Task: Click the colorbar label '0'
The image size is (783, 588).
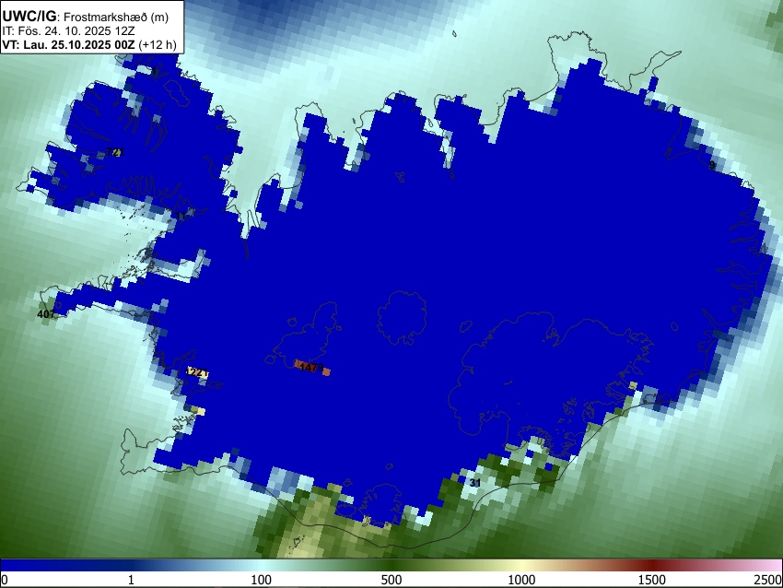Action: (x=5, y=580)
